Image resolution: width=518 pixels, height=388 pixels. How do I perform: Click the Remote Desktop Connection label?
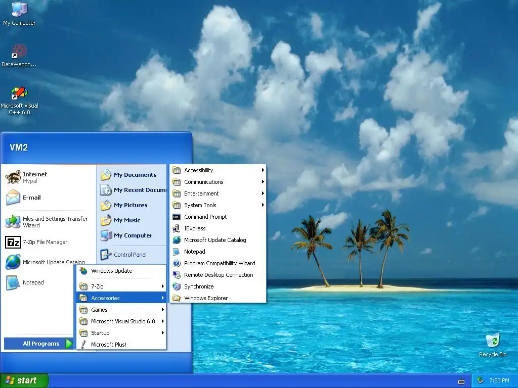[x=219, y=275]
